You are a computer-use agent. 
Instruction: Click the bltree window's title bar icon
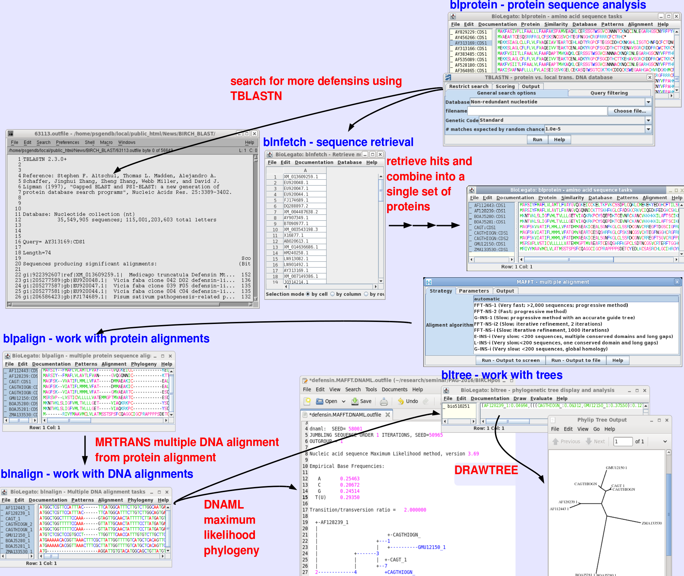coord(446,390)
